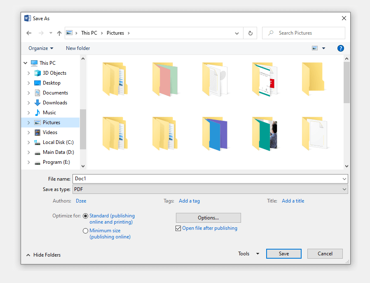Select the folder with red PDF document
The image size is (370, 283).
pyautogui.click(x=265, y=79)
